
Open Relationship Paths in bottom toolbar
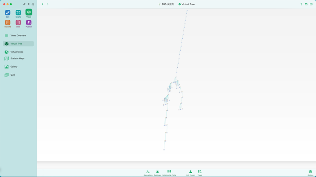(x=169, y=173)
